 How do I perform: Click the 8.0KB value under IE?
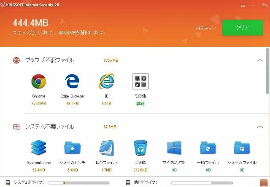pos(106,104)
